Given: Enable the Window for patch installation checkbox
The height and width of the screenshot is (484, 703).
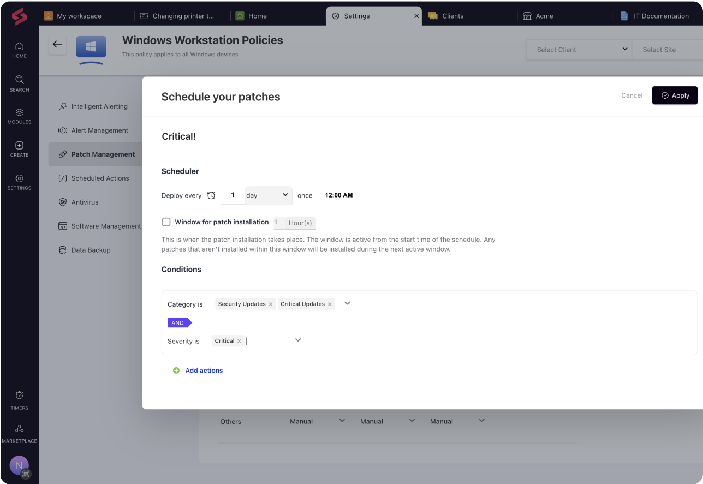Looking at the screenshot, I should [166, 222].
